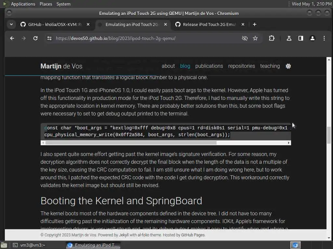This screenshot has height=249, width=333.
Task: Select Emulating an iPod taskbar window button
Action: (x=93, y=245)
